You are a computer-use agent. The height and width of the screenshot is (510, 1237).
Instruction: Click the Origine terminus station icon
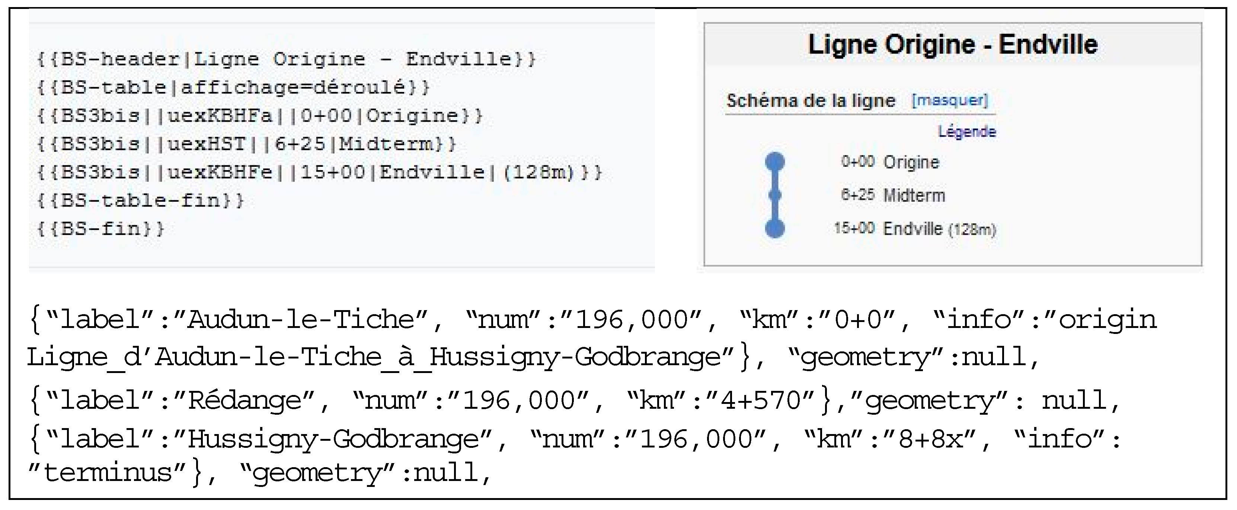coord(774,161)
